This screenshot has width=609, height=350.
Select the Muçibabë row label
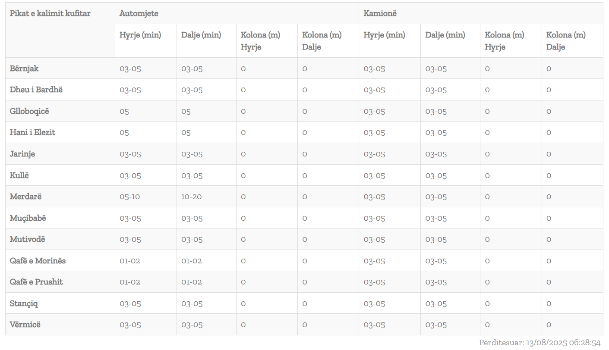(28, 218)
